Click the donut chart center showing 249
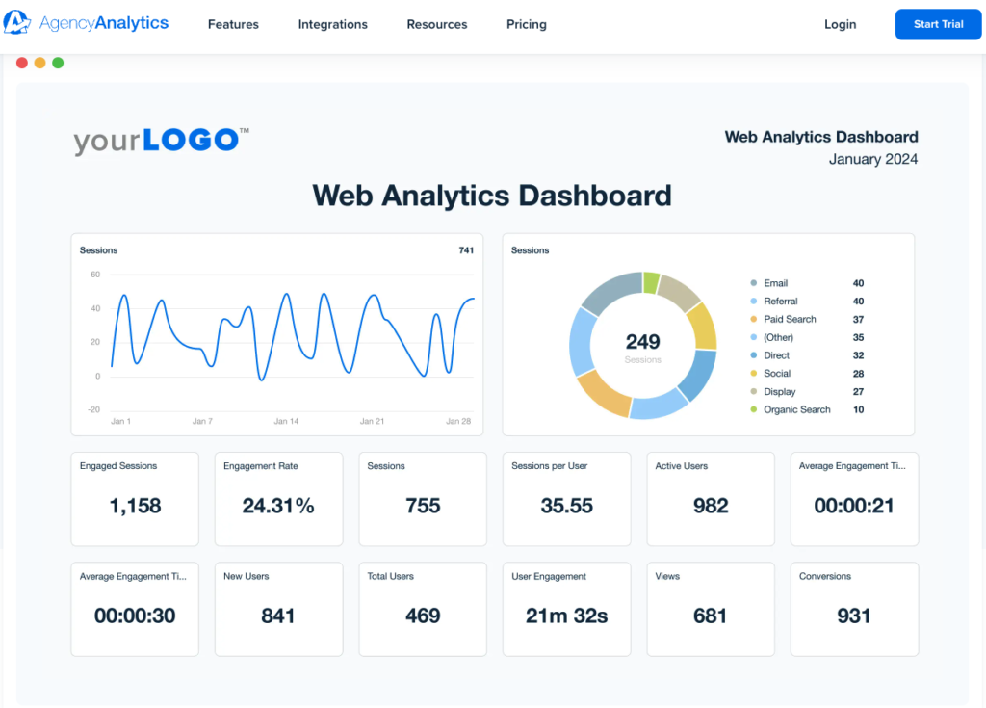 (x=642, y=347)
